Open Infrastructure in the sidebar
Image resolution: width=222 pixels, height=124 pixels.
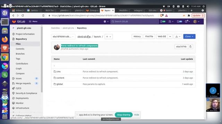22,108
